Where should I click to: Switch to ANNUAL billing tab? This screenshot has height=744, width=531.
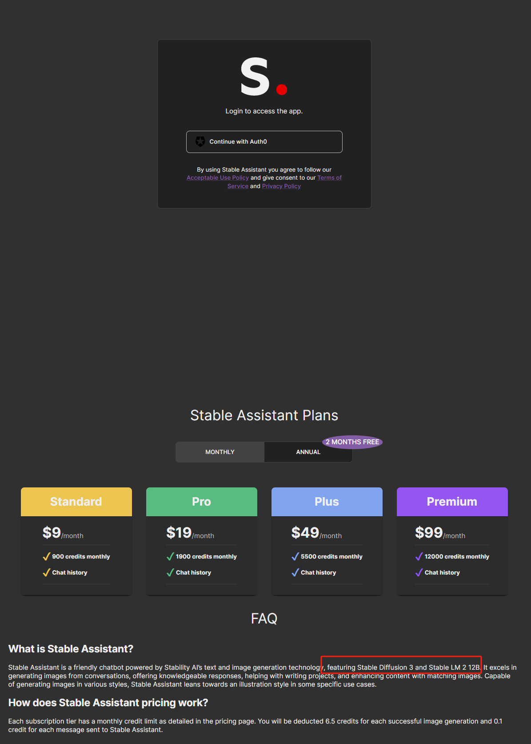click(x=308, y=452)
